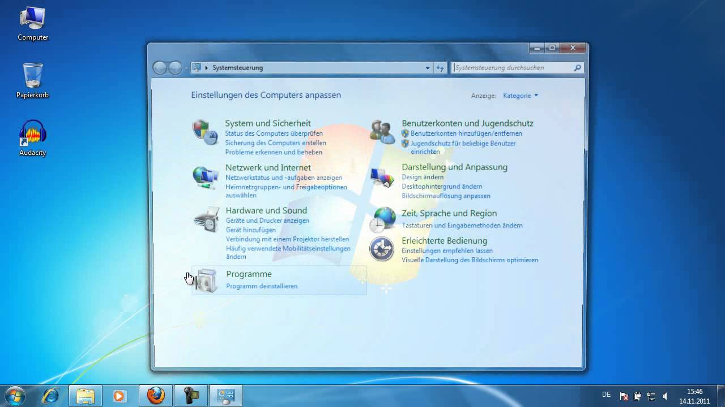The width and height of the screenshot is (725, 407).
Task: Click Visuelle Darstellung des Bildschirms optimieren
Action: click(470, 260)
